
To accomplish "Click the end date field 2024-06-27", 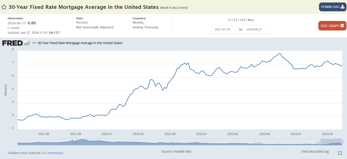I will click(256, 29).
